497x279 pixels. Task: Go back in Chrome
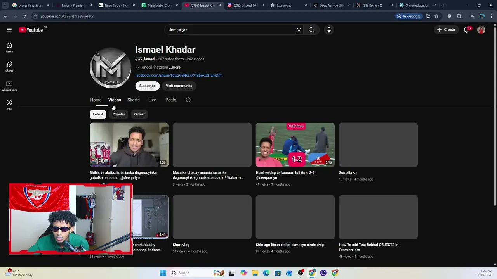point(6,16)
